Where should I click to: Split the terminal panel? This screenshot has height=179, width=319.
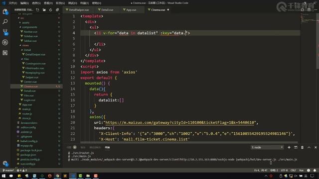296,147
